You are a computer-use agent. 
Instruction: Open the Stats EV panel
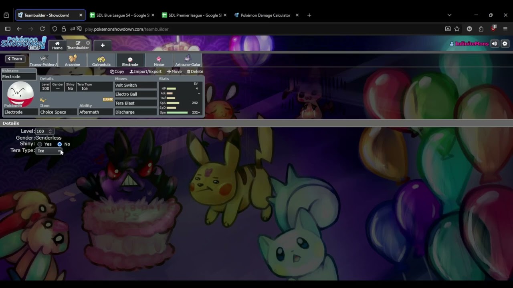(x=180, y=98)
